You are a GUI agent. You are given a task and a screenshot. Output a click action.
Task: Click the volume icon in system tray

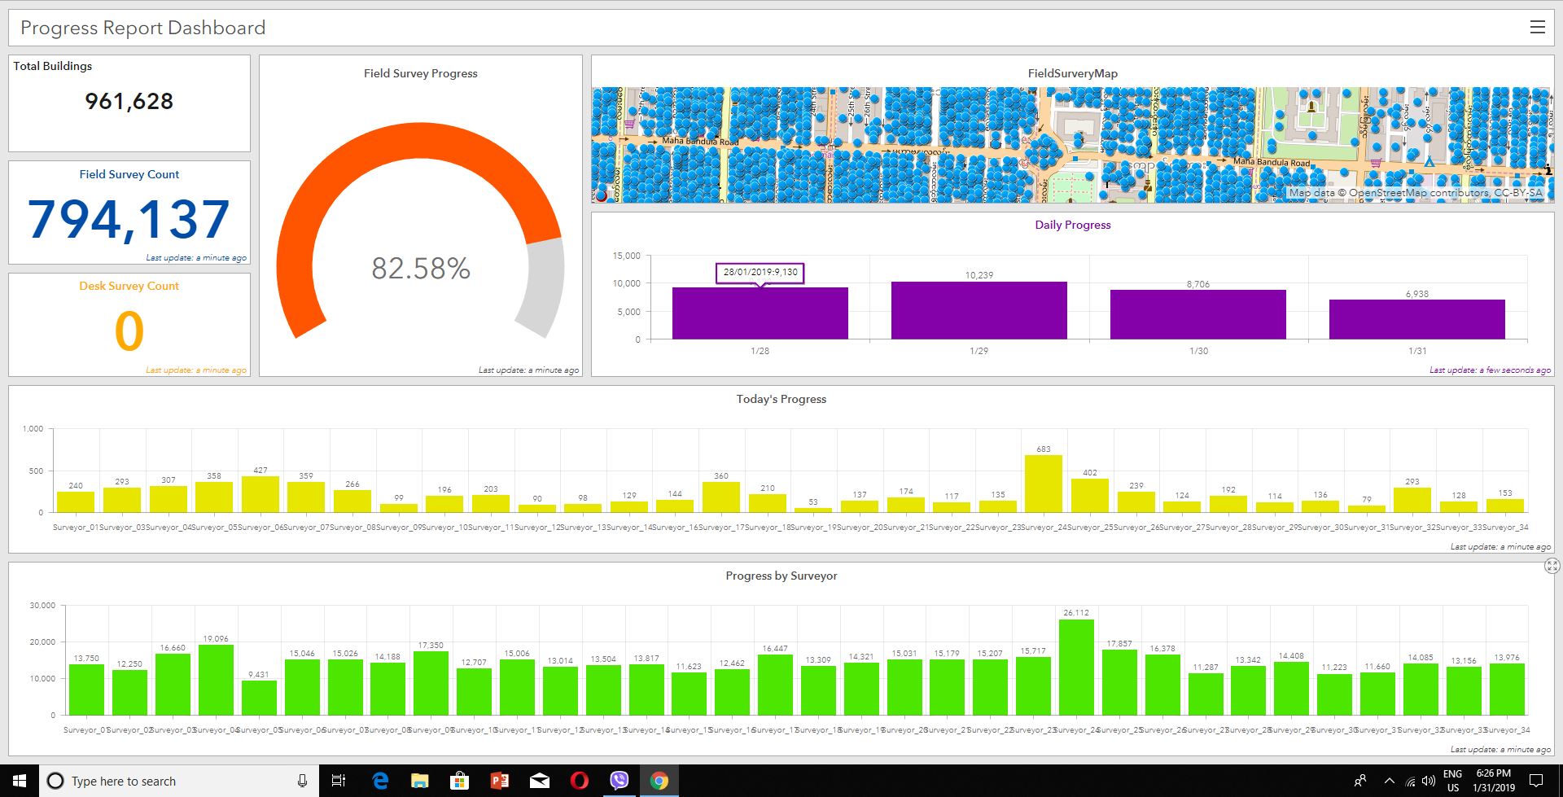(1428, 781)
